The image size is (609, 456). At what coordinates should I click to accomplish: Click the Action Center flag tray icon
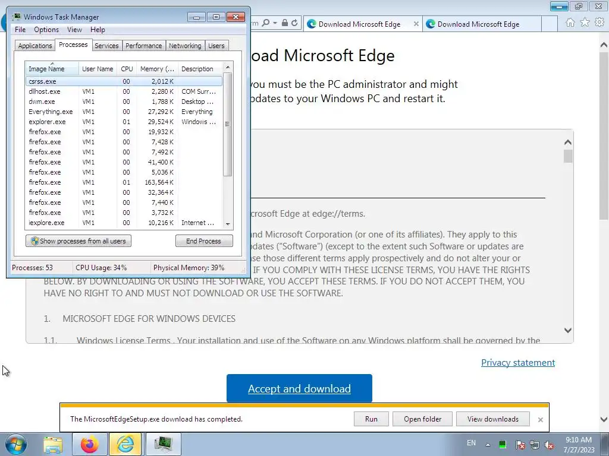click(520, 445)
